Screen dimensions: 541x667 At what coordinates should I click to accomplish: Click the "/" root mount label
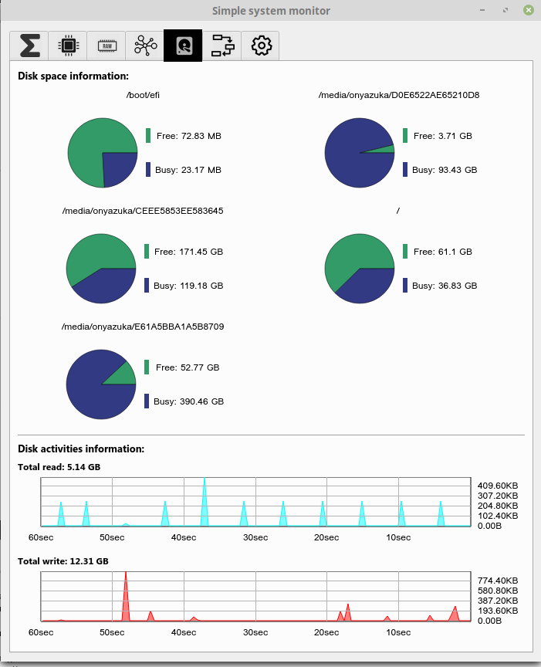point(397,211)
